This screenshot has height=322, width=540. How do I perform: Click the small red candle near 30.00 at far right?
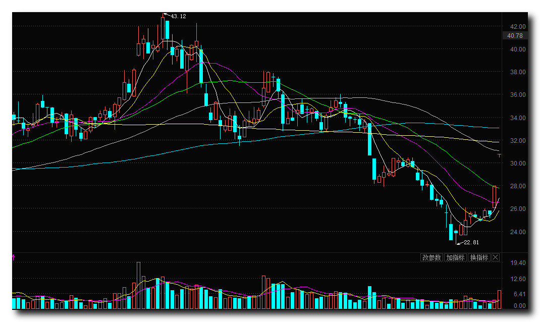[499, 155]
